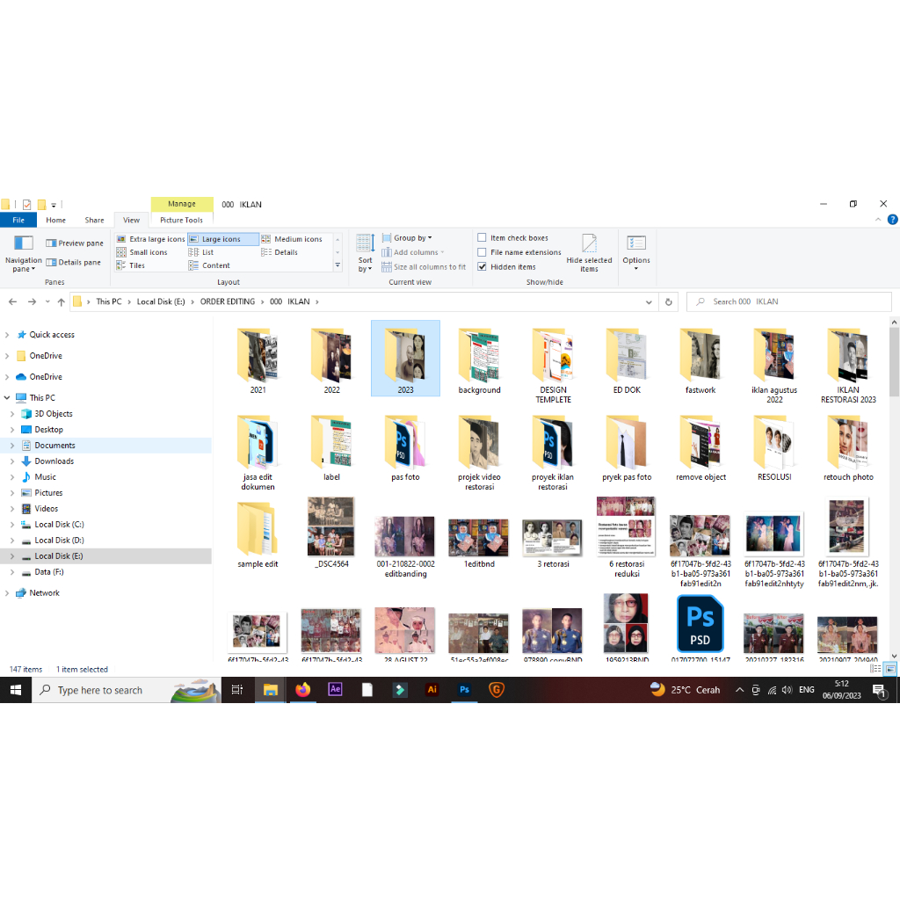The height and width of the screenshot is (900, 900).
Task: Select Data (F:) drive in navigation pane
Action: pyautogui.click(x=49, y=572)
